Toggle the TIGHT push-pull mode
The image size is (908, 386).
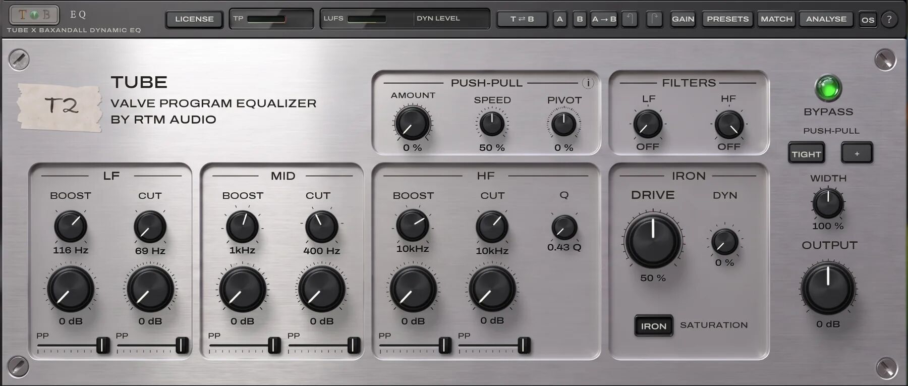806,153
